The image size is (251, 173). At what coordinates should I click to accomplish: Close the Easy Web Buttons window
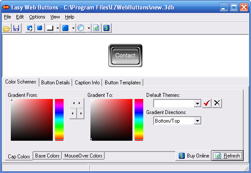tap(244, 7)
